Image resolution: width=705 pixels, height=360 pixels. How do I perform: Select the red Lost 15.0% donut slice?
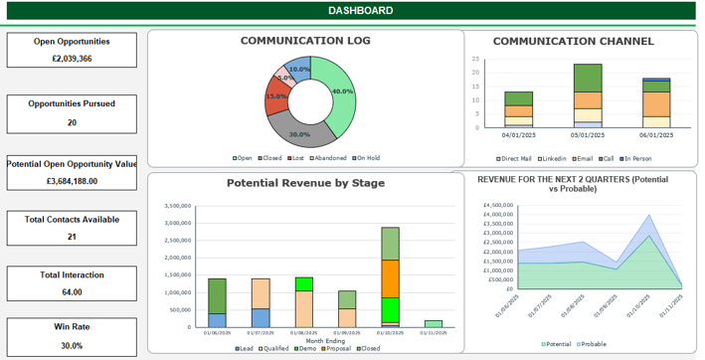click(x=275, y=95)
